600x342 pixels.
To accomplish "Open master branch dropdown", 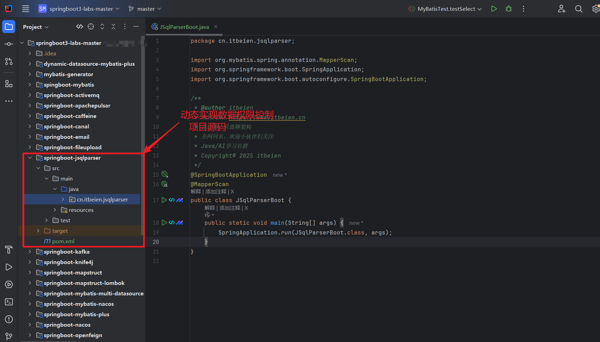I will pos(145,9).
